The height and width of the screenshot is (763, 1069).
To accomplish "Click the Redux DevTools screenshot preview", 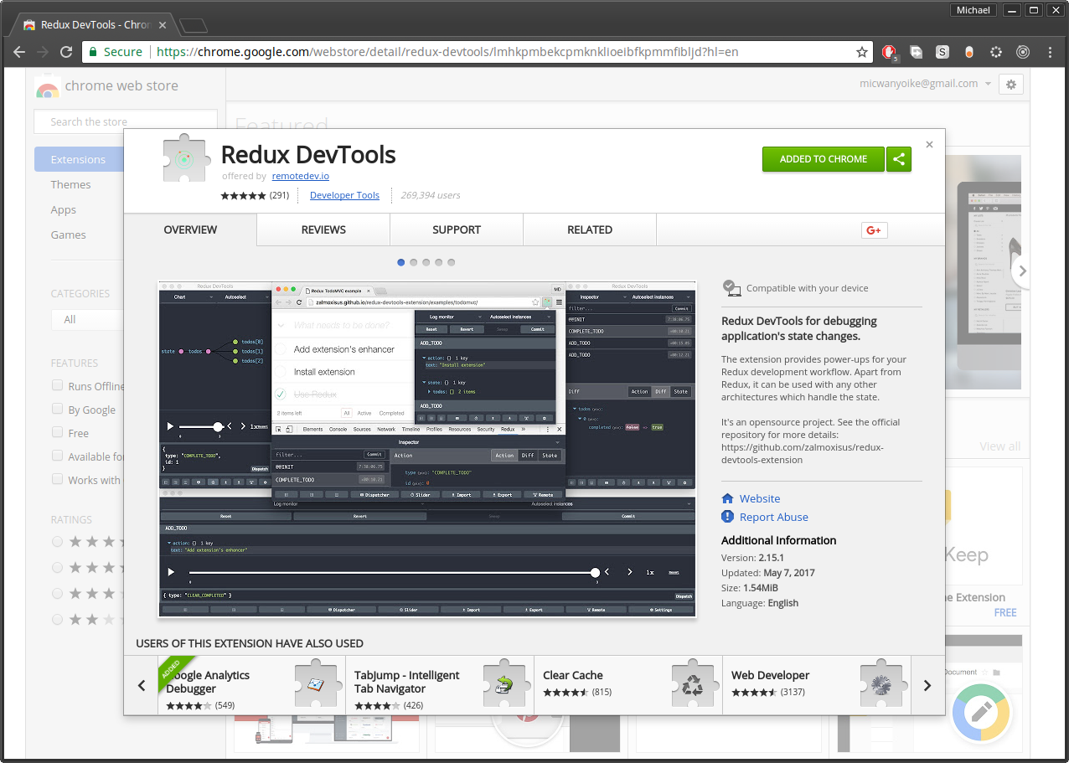I will pos(427,449).
